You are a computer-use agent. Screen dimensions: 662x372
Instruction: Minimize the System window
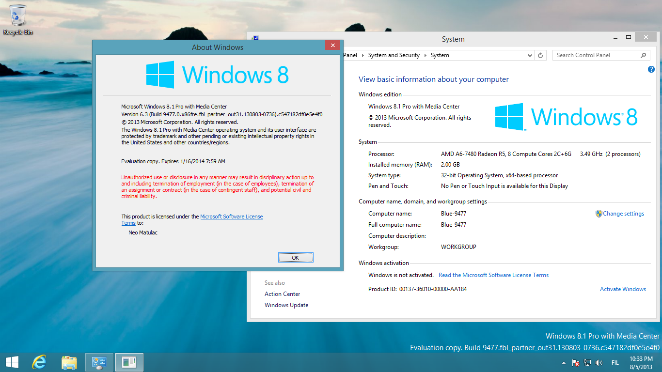[615, 37]
